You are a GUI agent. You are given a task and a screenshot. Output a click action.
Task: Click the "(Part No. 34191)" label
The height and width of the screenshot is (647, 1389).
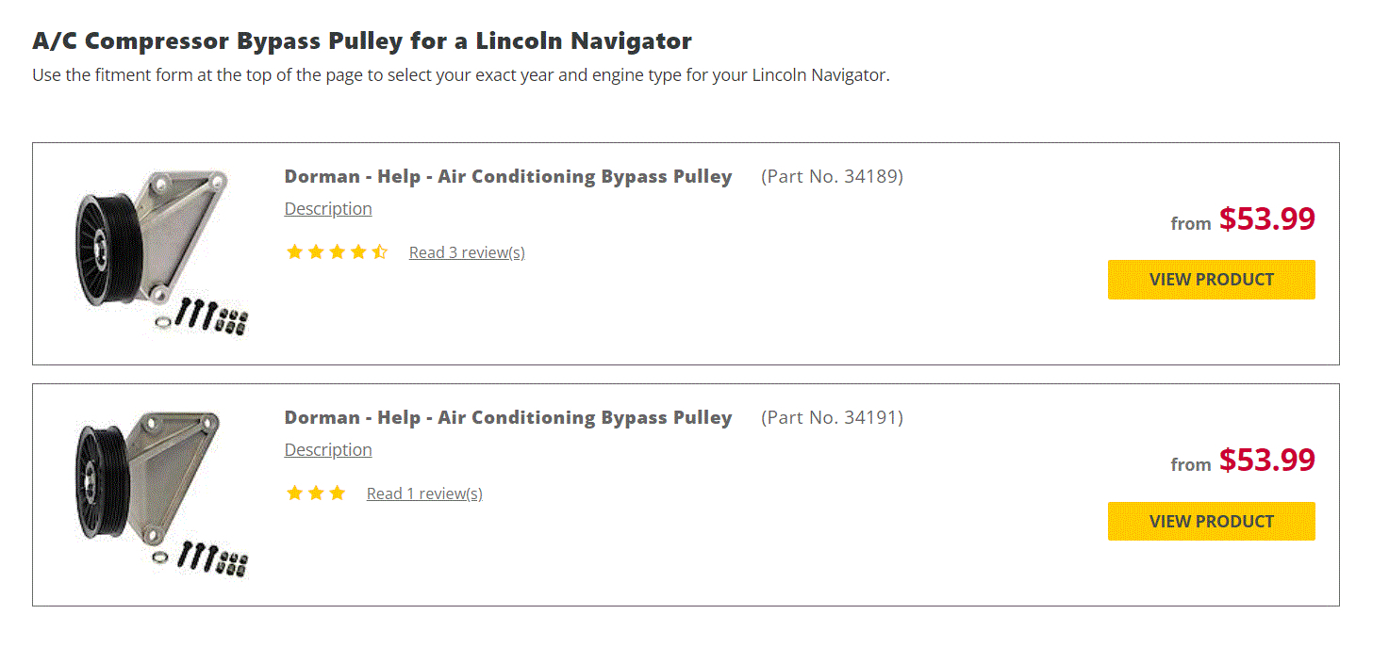point(832,418)
